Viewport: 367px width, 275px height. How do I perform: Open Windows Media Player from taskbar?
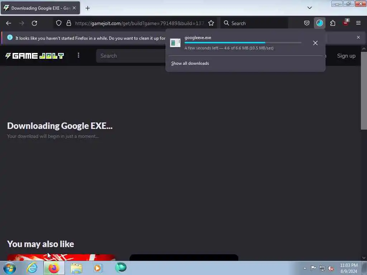point(98,268)
